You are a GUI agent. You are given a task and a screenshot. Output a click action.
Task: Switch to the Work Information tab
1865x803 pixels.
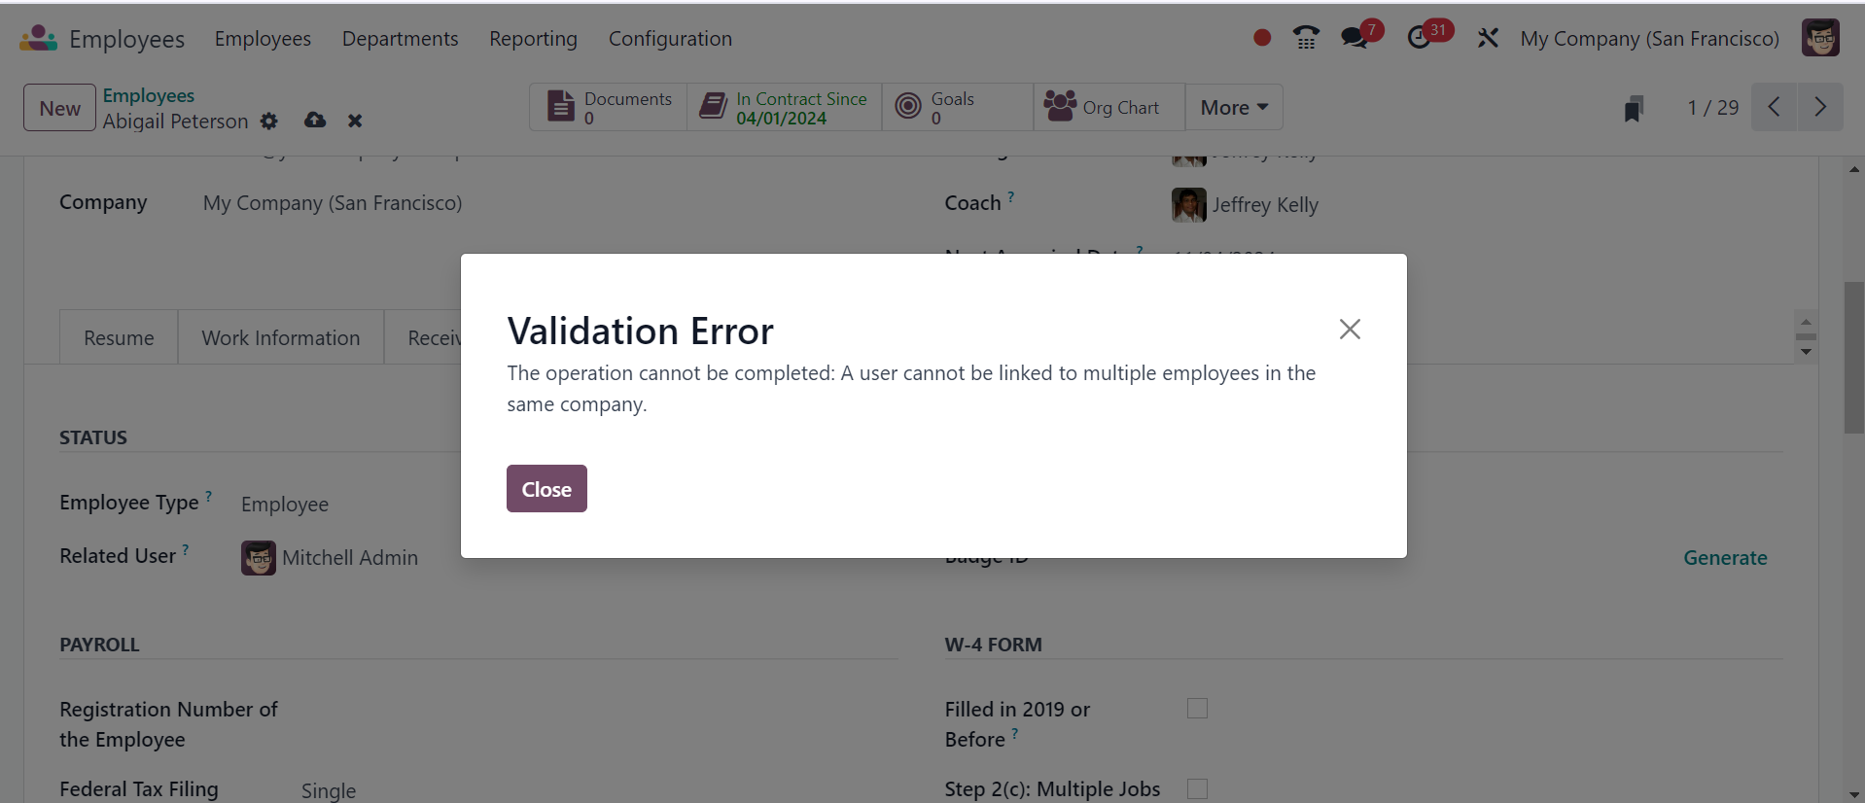(281, 337)
